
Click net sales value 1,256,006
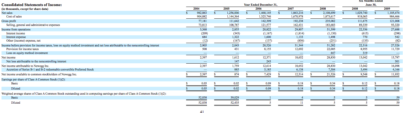coord(232,13)
